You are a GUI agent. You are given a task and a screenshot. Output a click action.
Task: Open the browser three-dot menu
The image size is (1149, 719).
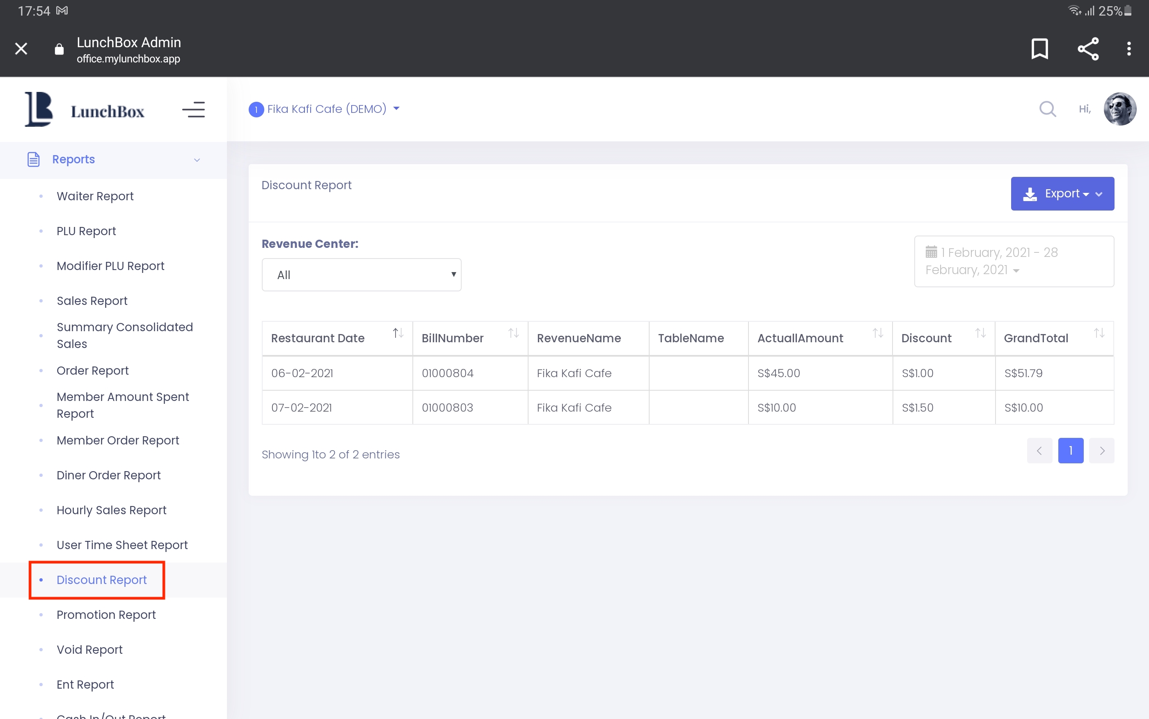pos(1128,48)
